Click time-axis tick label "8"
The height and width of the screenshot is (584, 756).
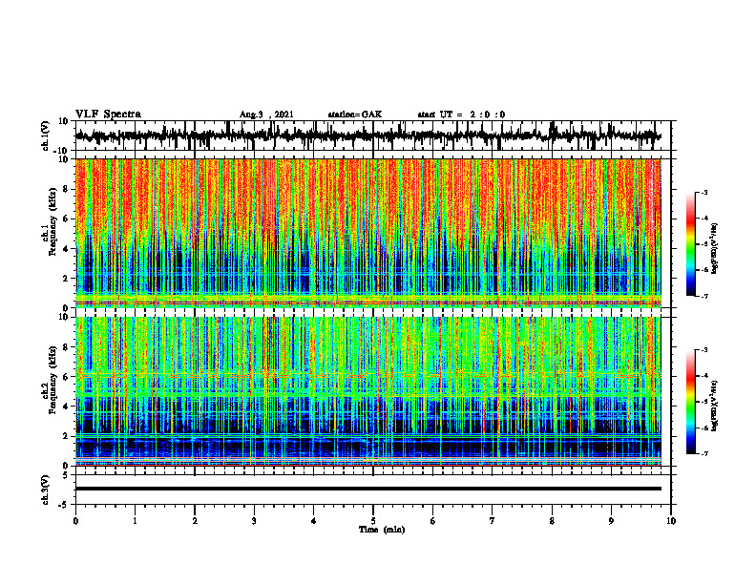[552, 521]
